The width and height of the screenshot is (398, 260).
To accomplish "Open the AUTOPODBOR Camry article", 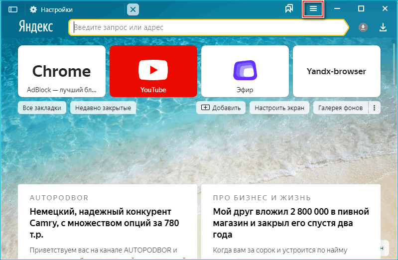I will point(104,223).
